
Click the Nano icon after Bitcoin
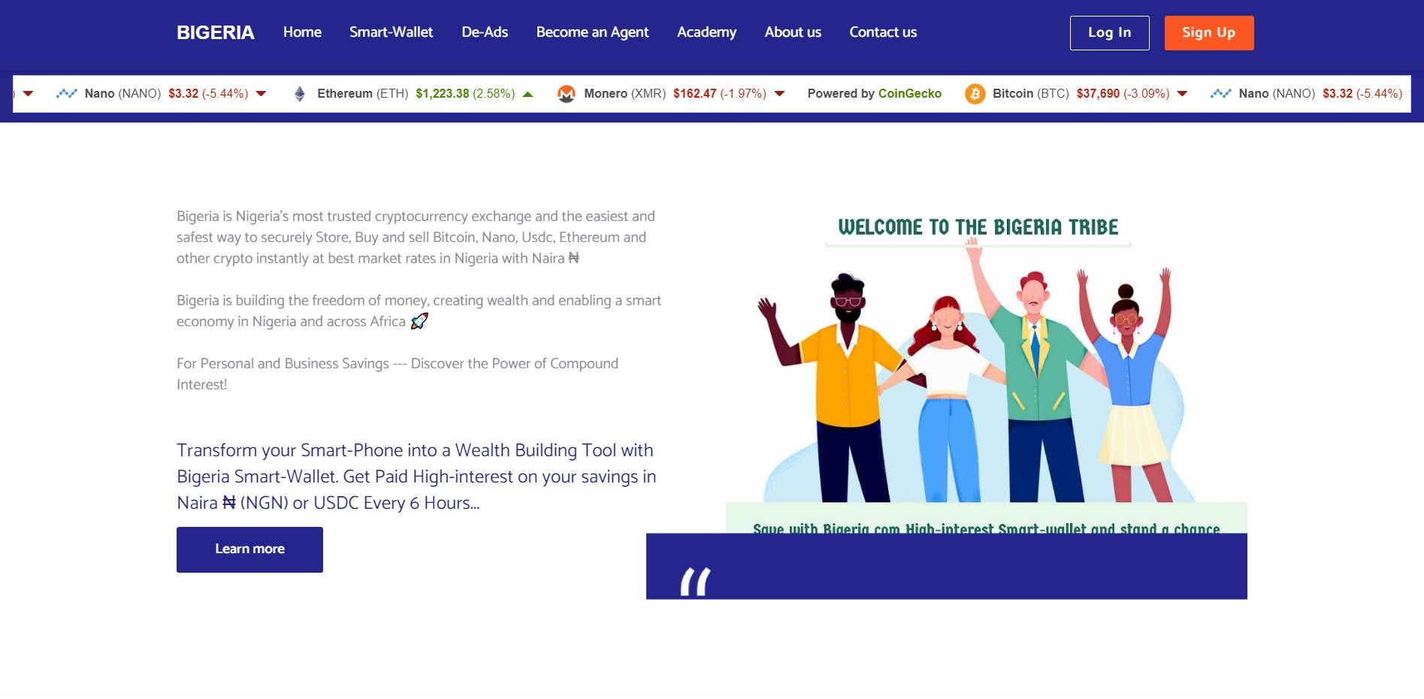tap(1220, 94)
